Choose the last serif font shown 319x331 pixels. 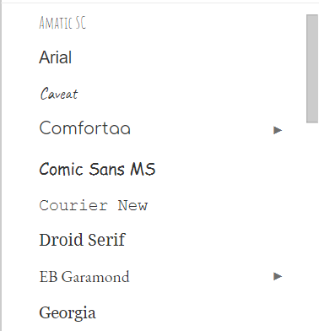tap(68, 313)
